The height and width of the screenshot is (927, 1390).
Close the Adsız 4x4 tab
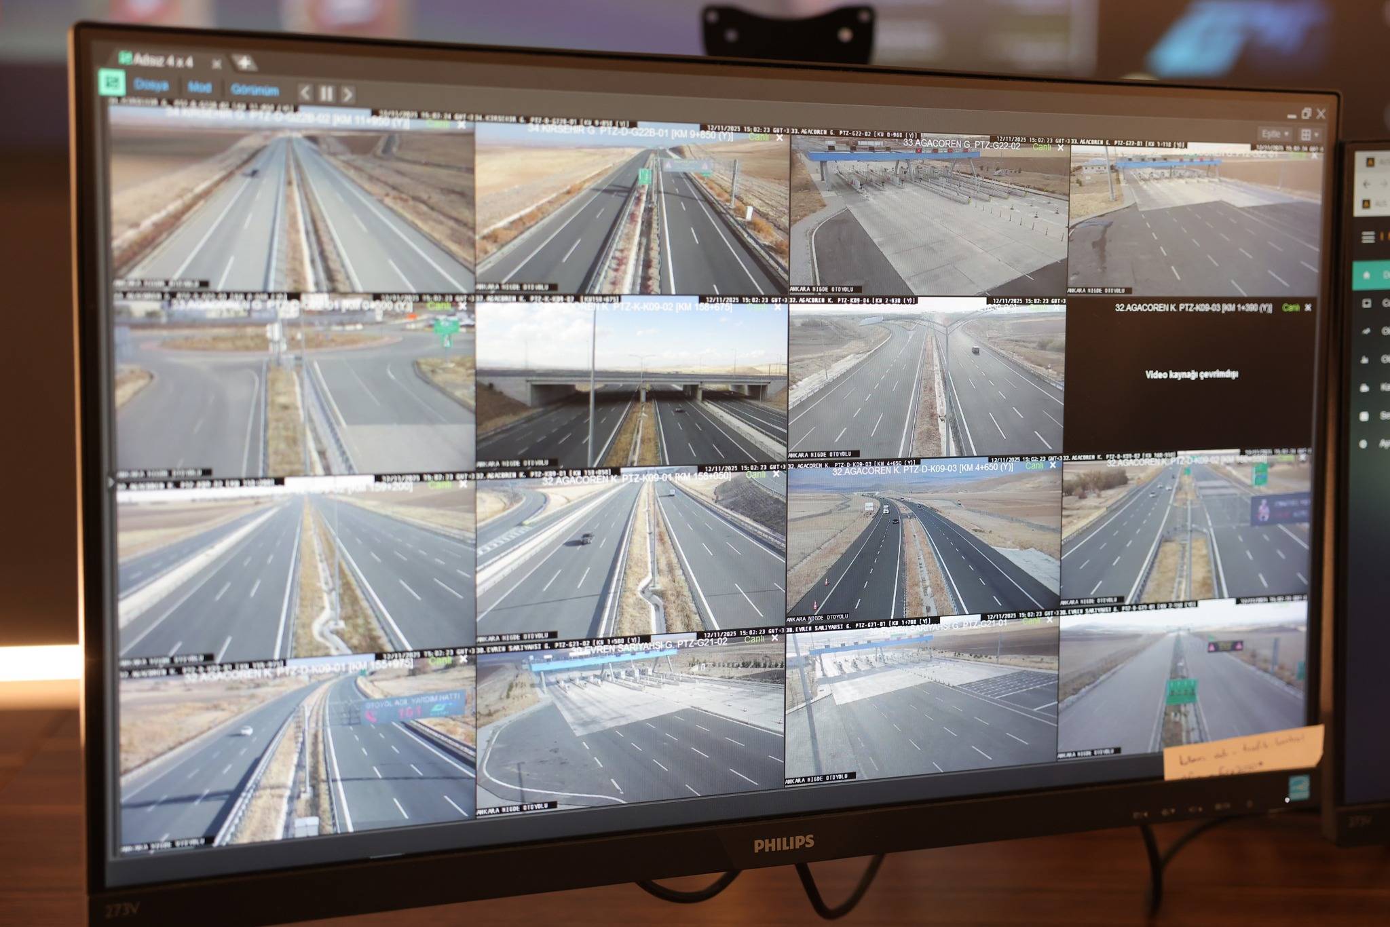coord(216,64)
